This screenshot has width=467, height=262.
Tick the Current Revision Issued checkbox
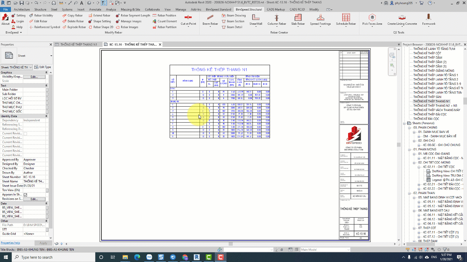[x=25, y=134]
